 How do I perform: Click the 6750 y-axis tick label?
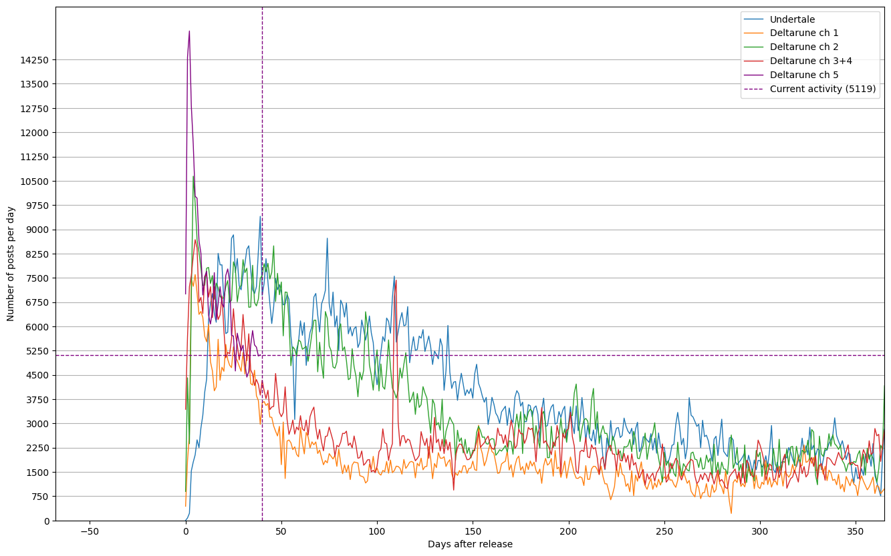tap(39, 302)
